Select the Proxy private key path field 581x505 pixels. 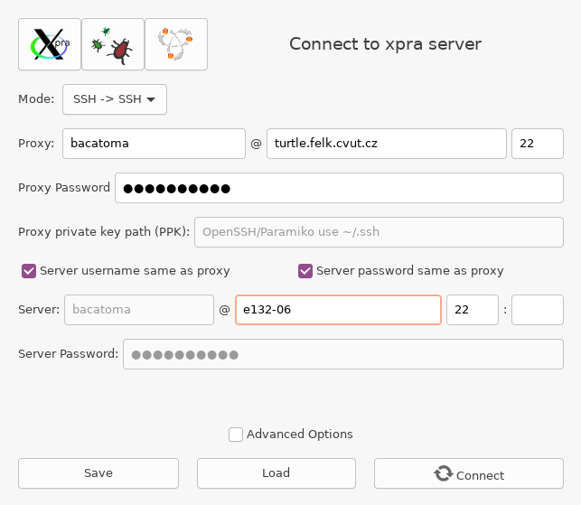coord(379,231)
